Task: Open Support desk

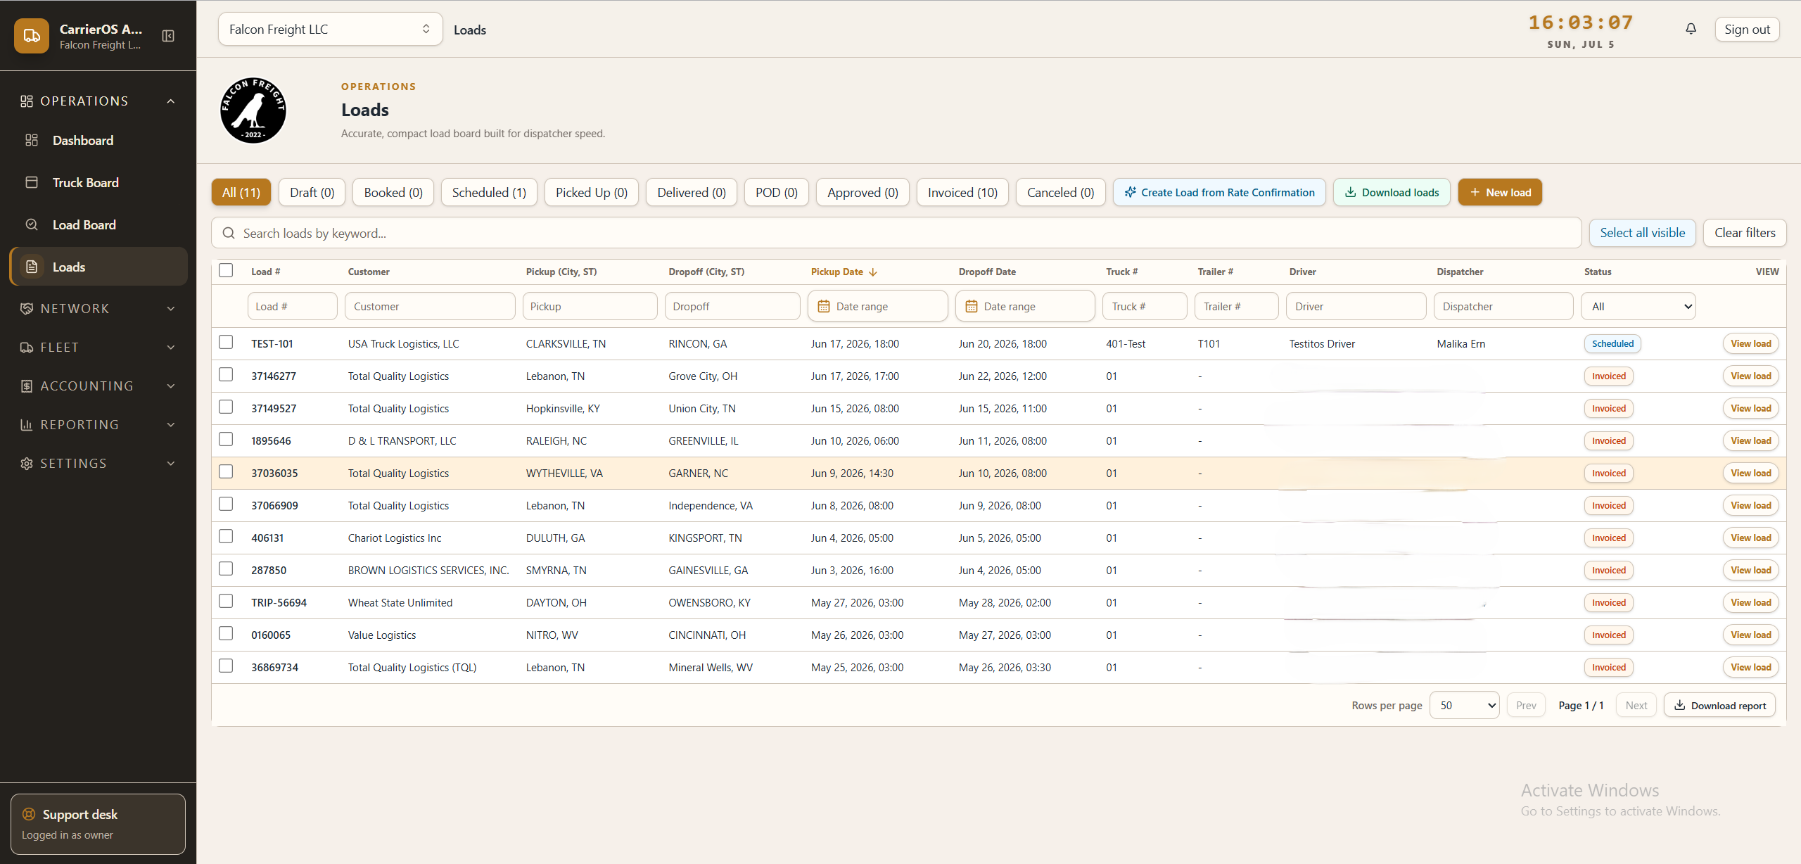Action: coord(98,824)
